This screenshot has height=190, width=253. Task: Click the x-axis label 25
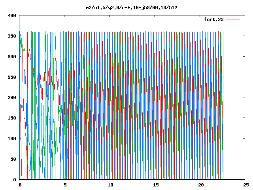(x=246, y=185)
